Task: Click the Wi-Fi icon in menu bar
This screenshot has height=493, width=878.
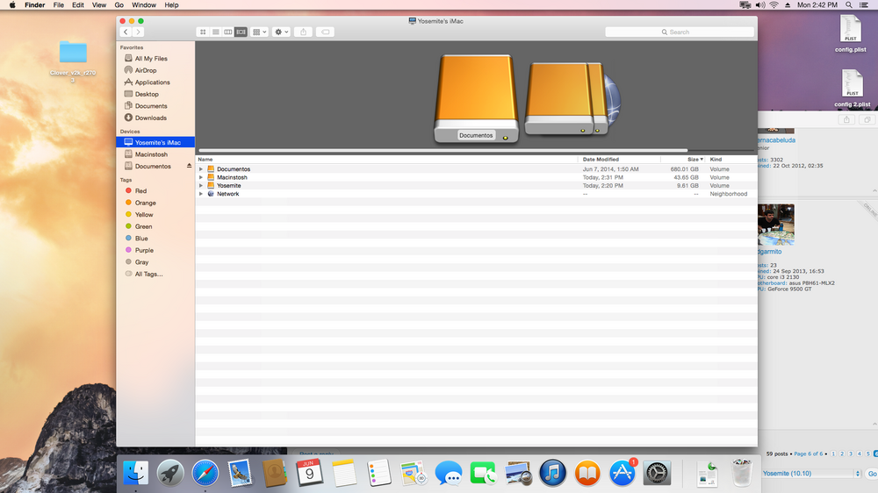Action: pyautogui.click(x=774, y=5)
